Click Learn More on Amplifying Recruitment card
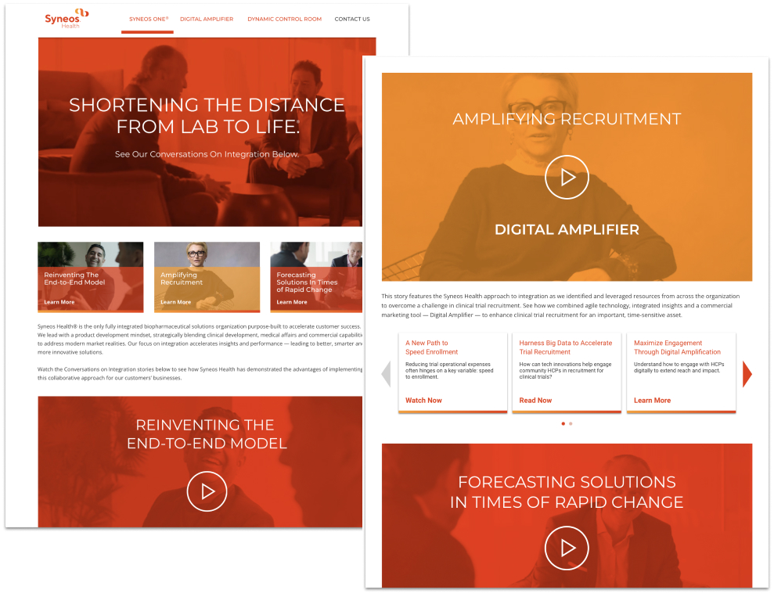This screenshot has width=774, height=597. click(x=176, y=302)
